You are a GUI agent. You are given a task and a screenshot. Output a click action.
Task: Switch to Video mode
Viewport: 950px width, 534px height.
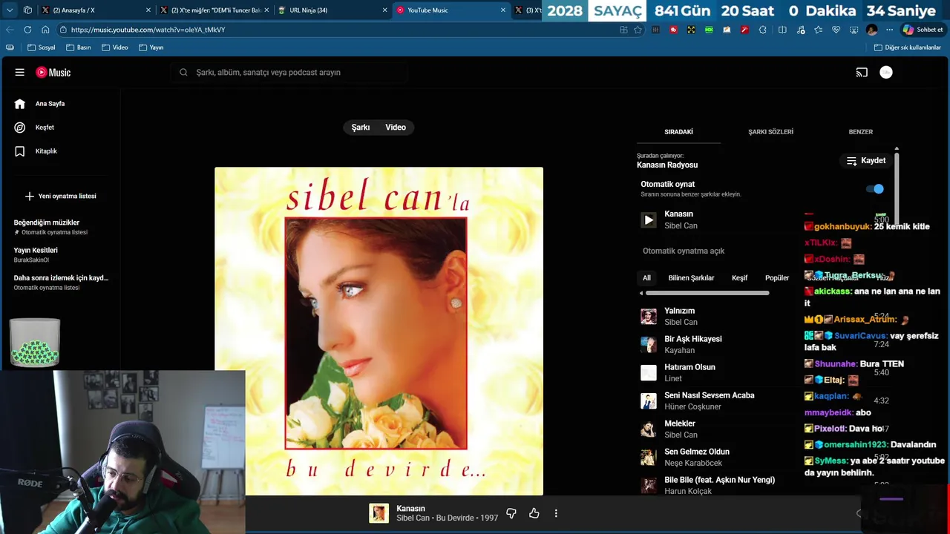point(396,128)
